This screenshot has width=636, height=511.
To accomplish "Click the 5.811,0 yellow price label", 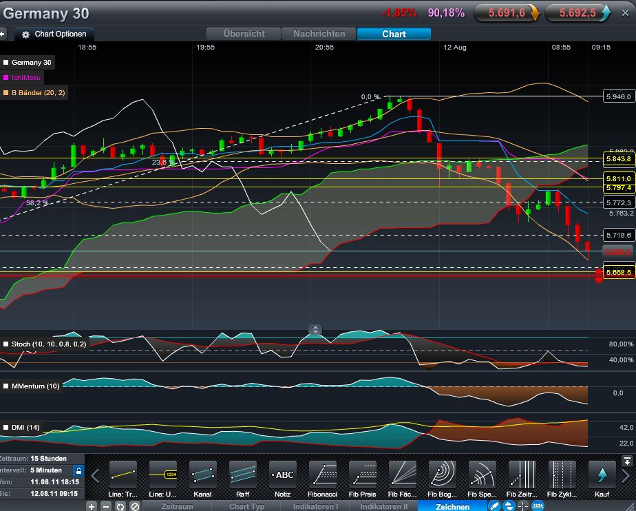I will tap(619, 178).
